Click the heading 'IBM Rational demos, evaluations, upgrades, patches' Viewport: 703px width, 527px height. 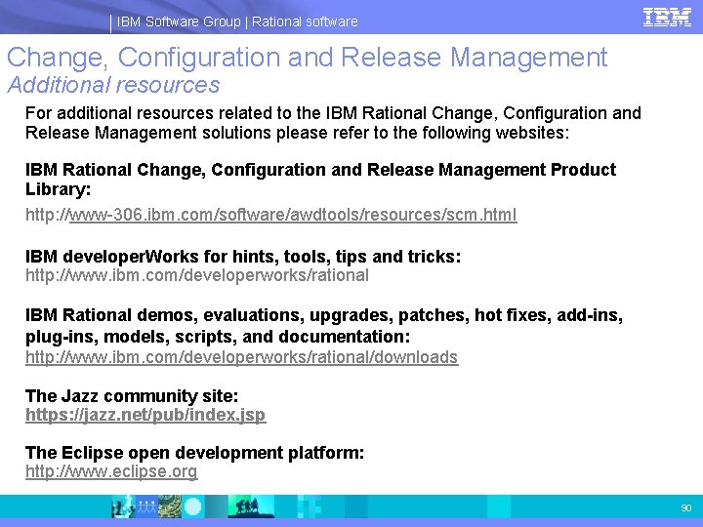pyautogui.click(x=324, y=326)
